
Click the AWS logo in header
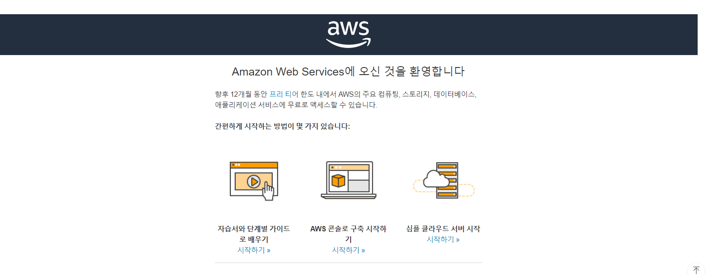(x=348, y=34)
